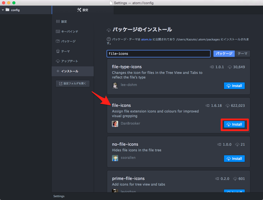Open the prime-file-icons package title
Image resolution: width=263 pixels, height=200 pixels.
pyautogui.click(x=128, y=178)
